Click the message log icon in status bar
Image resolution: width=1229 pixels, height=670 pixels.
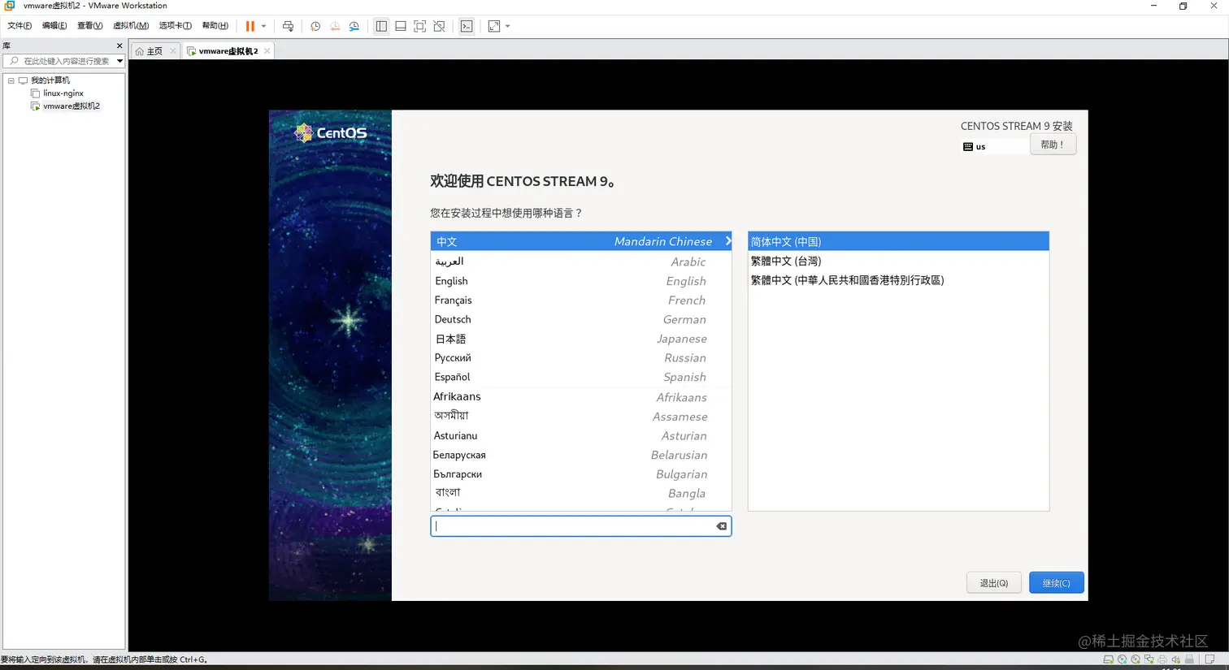coord(1210,659)
